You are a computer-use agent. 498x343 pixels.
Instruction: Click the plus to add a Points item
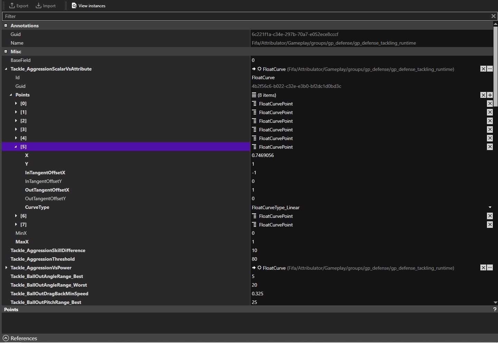point(490,95)
